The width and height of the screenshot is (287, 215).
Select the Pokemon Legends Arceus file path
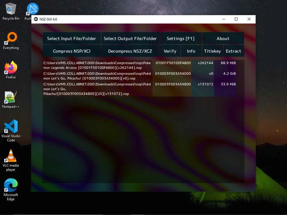coord(97,65)
